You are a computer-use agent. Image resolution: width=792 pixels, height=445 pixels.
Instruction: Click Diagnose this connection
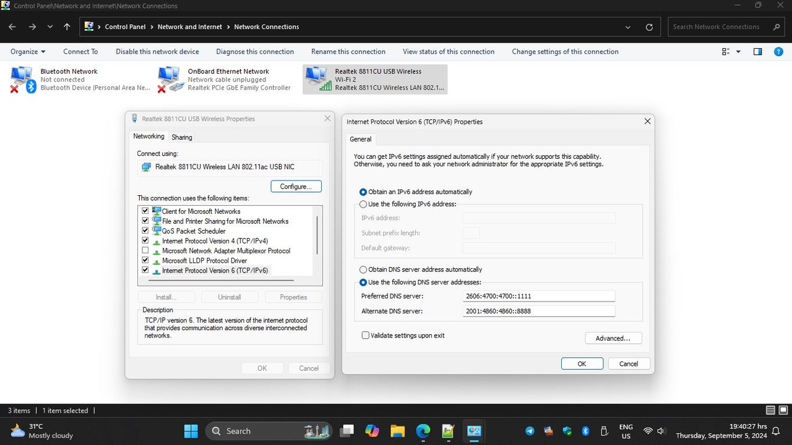[x=255, y=52]
